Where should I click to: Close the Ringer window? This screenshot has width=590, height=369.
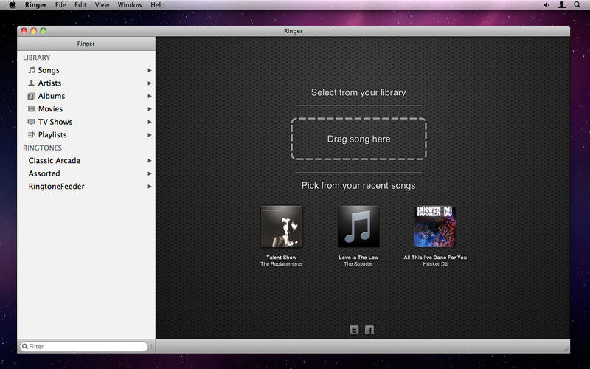pos(24,31)
